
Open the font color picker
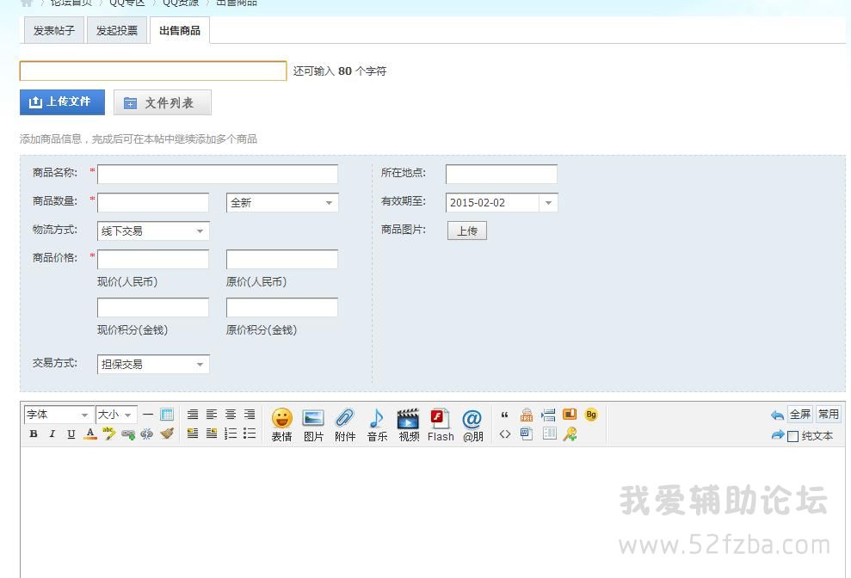(90, 433)
